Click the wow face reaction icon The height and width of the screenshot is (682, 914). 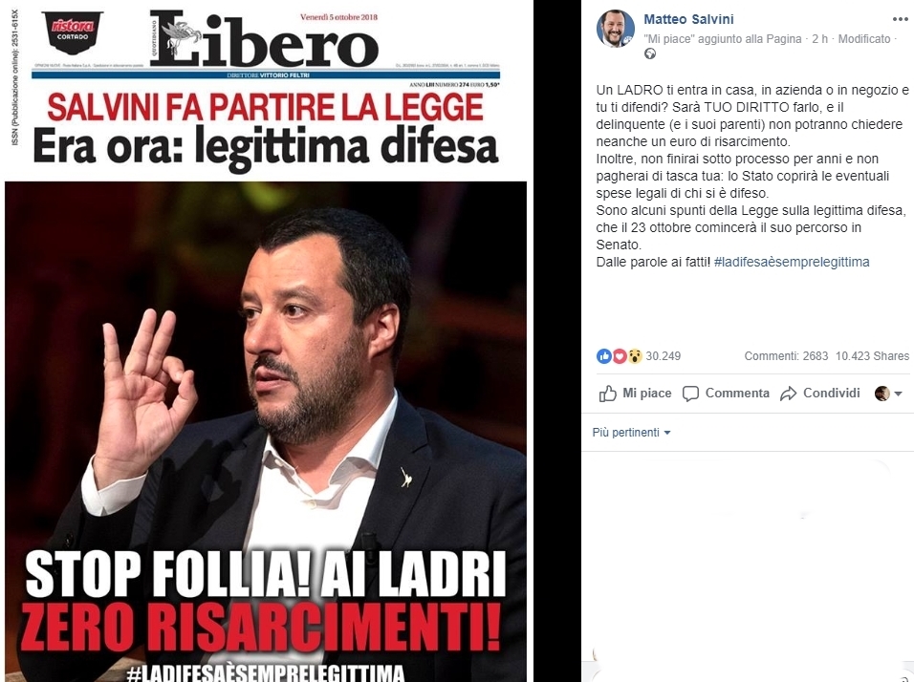635,356
